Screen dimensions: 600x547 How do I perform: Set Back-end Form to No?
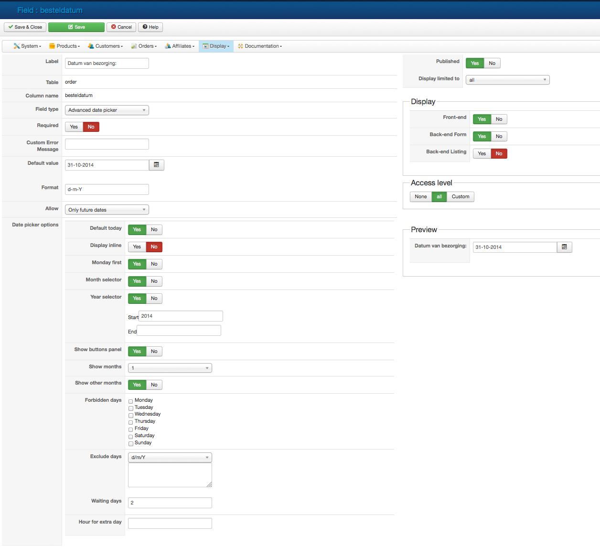click(x=499, y=136)
